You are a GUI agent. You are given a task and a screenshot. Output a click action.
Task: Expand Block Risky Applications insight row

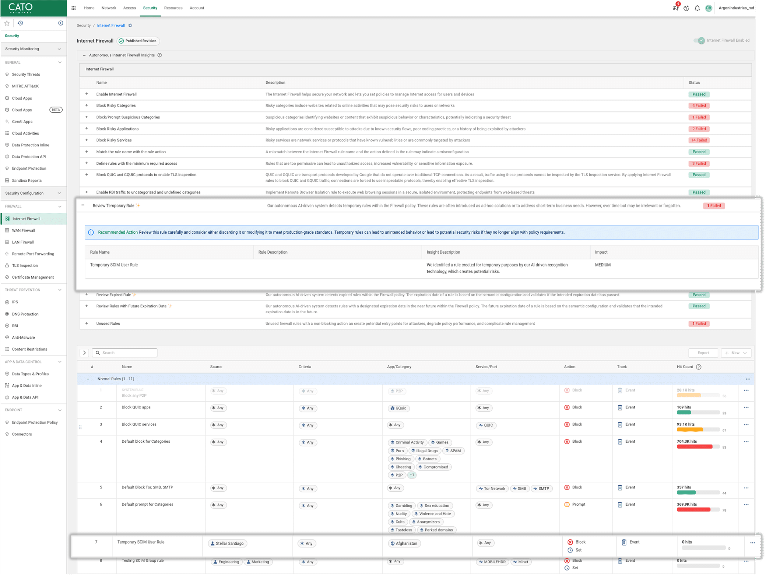coord(87,129)
